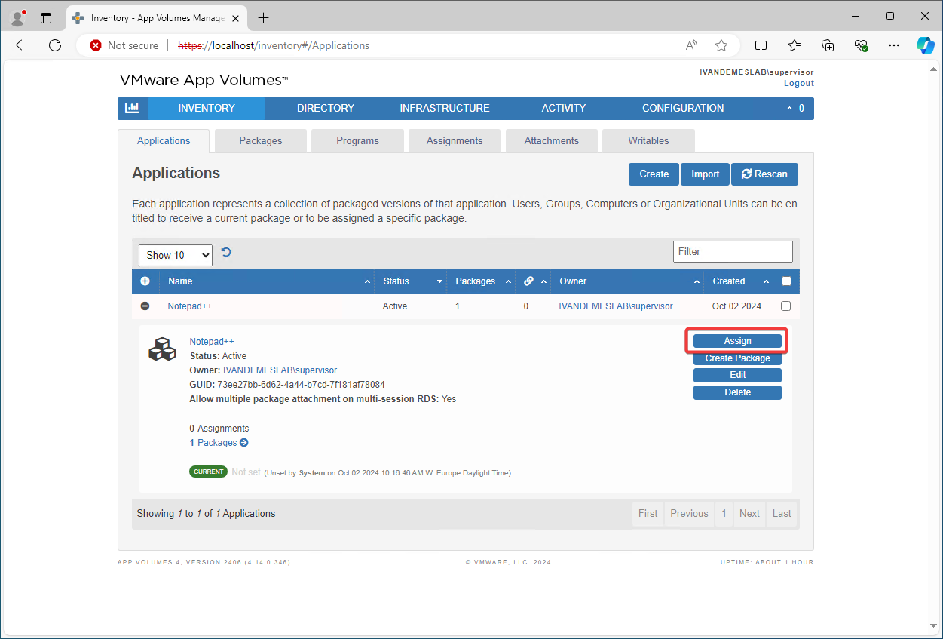943x639 pixels.
Task: Click the Create button
Action: click(x=654, y=174)
